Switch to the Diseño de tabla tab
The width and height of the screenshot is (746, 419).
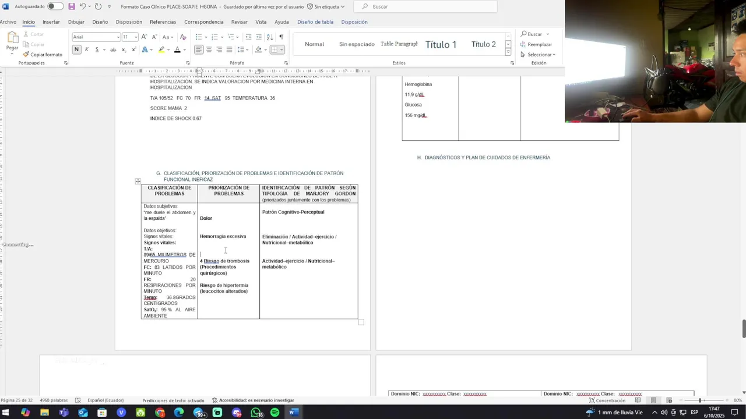pyautogui.click(x=315, y=22)
